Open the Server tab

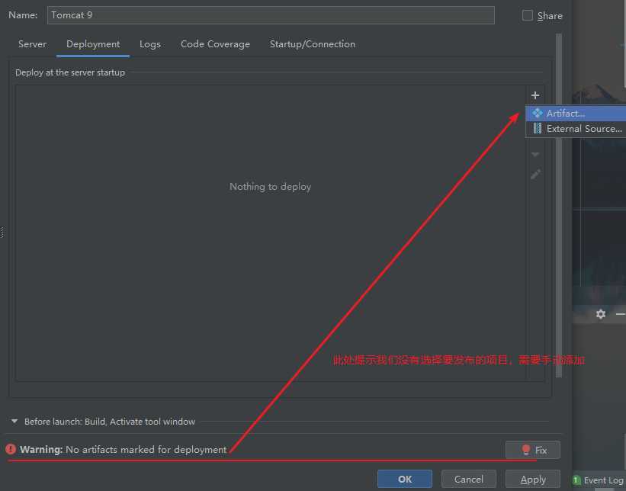(x=32, y=44)
